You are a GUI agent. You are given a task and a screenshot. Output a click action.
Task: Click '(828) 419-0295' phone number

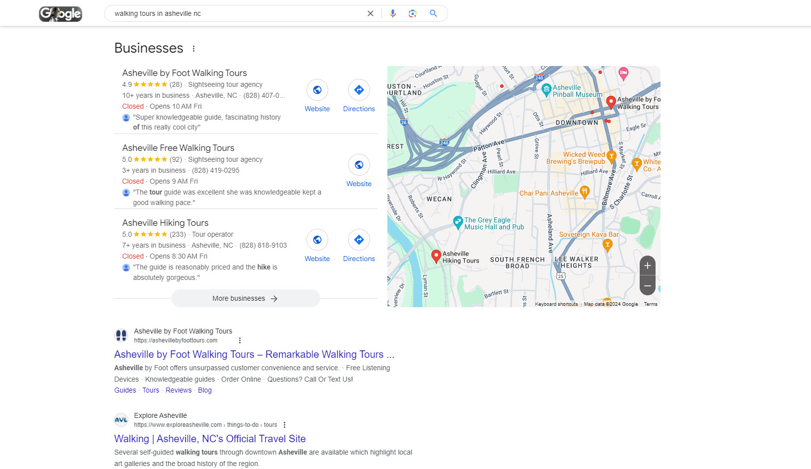(x=216, y=170)
